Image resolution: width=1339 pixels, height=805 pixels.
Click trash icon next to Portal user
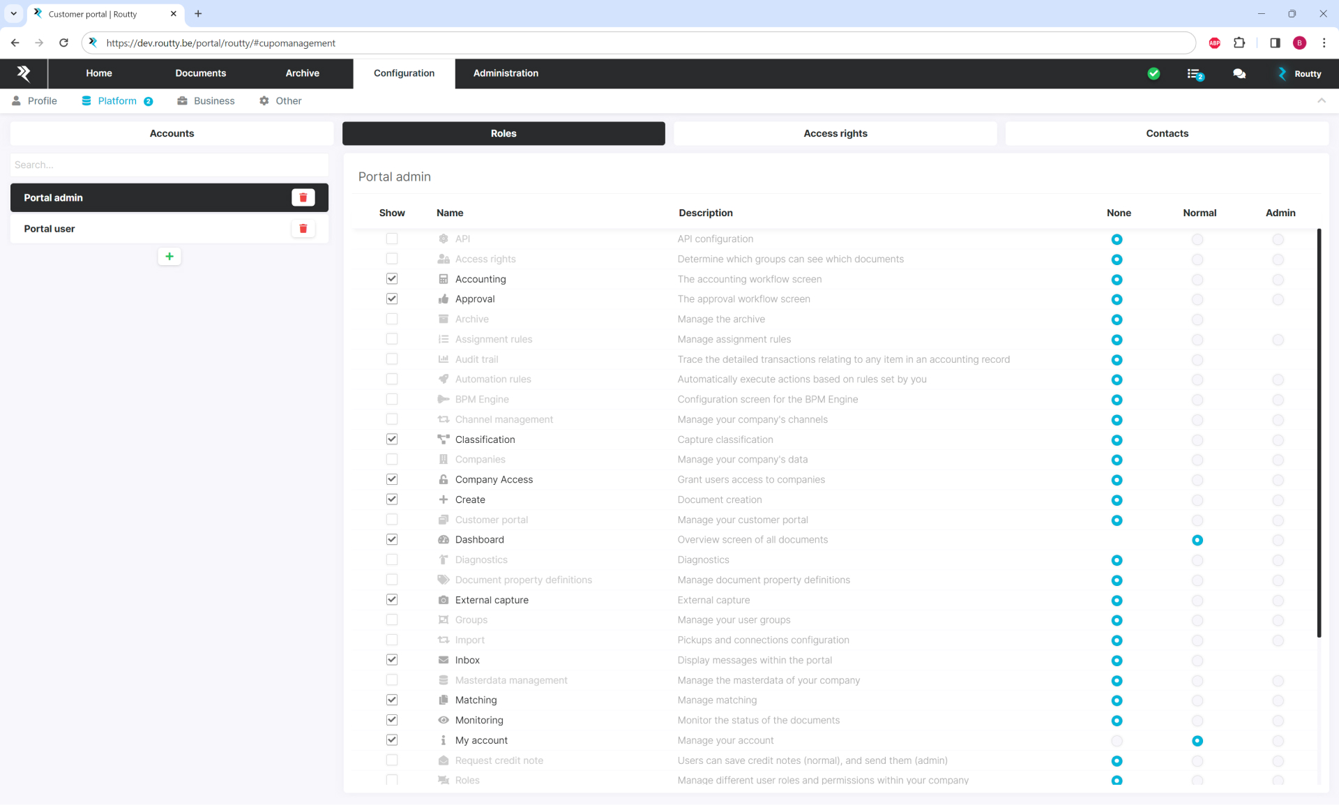coord(303,229)
